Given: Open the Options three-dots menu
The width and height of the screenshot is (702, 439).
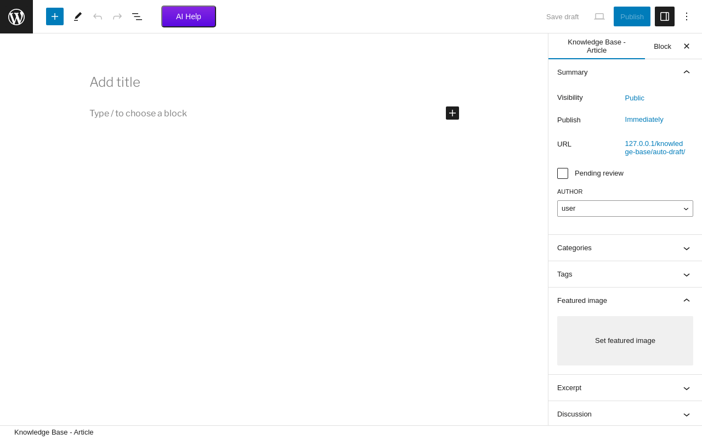Looking at the screenshot, I should (687, 16).
